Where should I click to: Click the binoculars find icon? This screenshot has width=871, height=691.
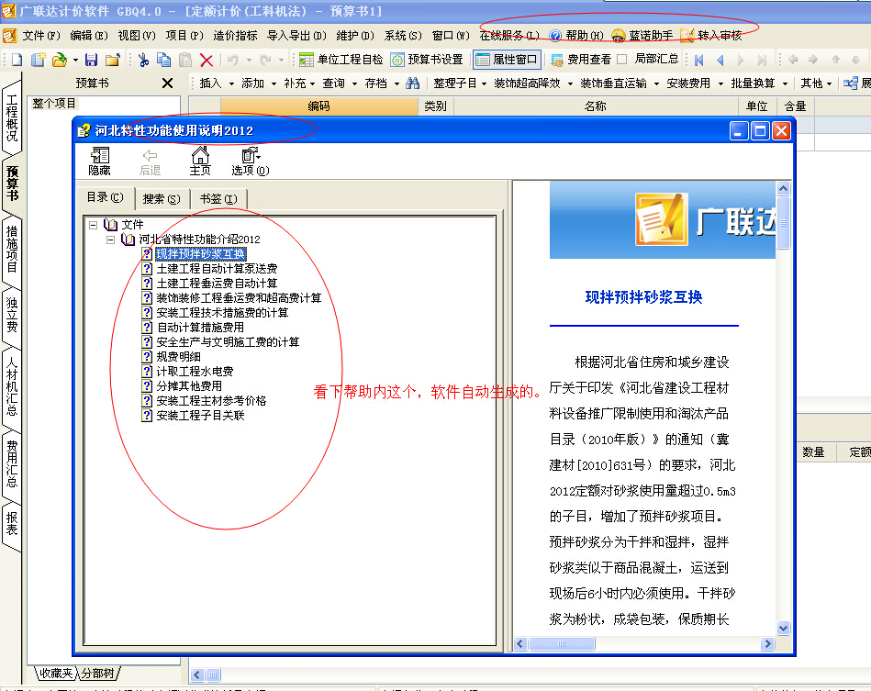tap(413, 84)
